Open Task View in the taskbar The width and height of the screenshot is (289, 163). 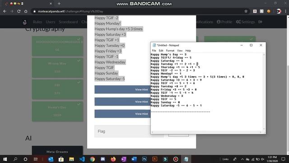pos(36,159)
